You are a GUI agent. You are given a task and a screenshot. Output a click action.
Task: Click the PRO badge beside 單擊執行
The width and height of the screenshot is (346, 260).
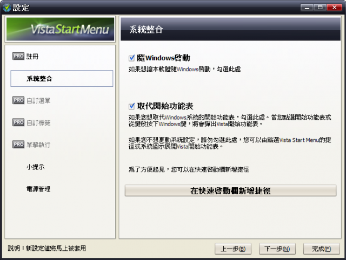tap(18, 145)
